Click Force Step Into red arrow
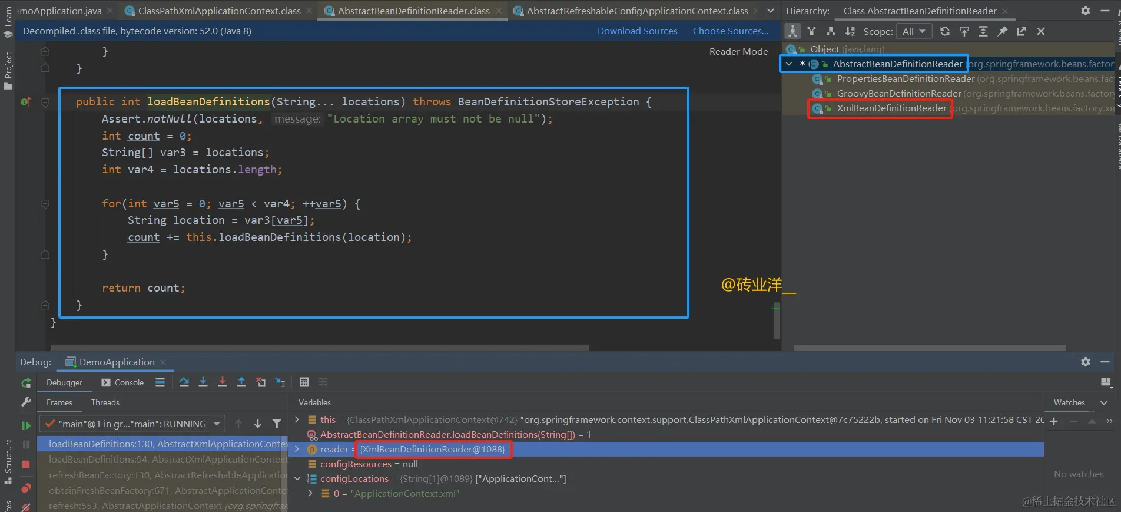Viewport: 1121px width, 512px height. pyautogui.click(x=223, y=382)
